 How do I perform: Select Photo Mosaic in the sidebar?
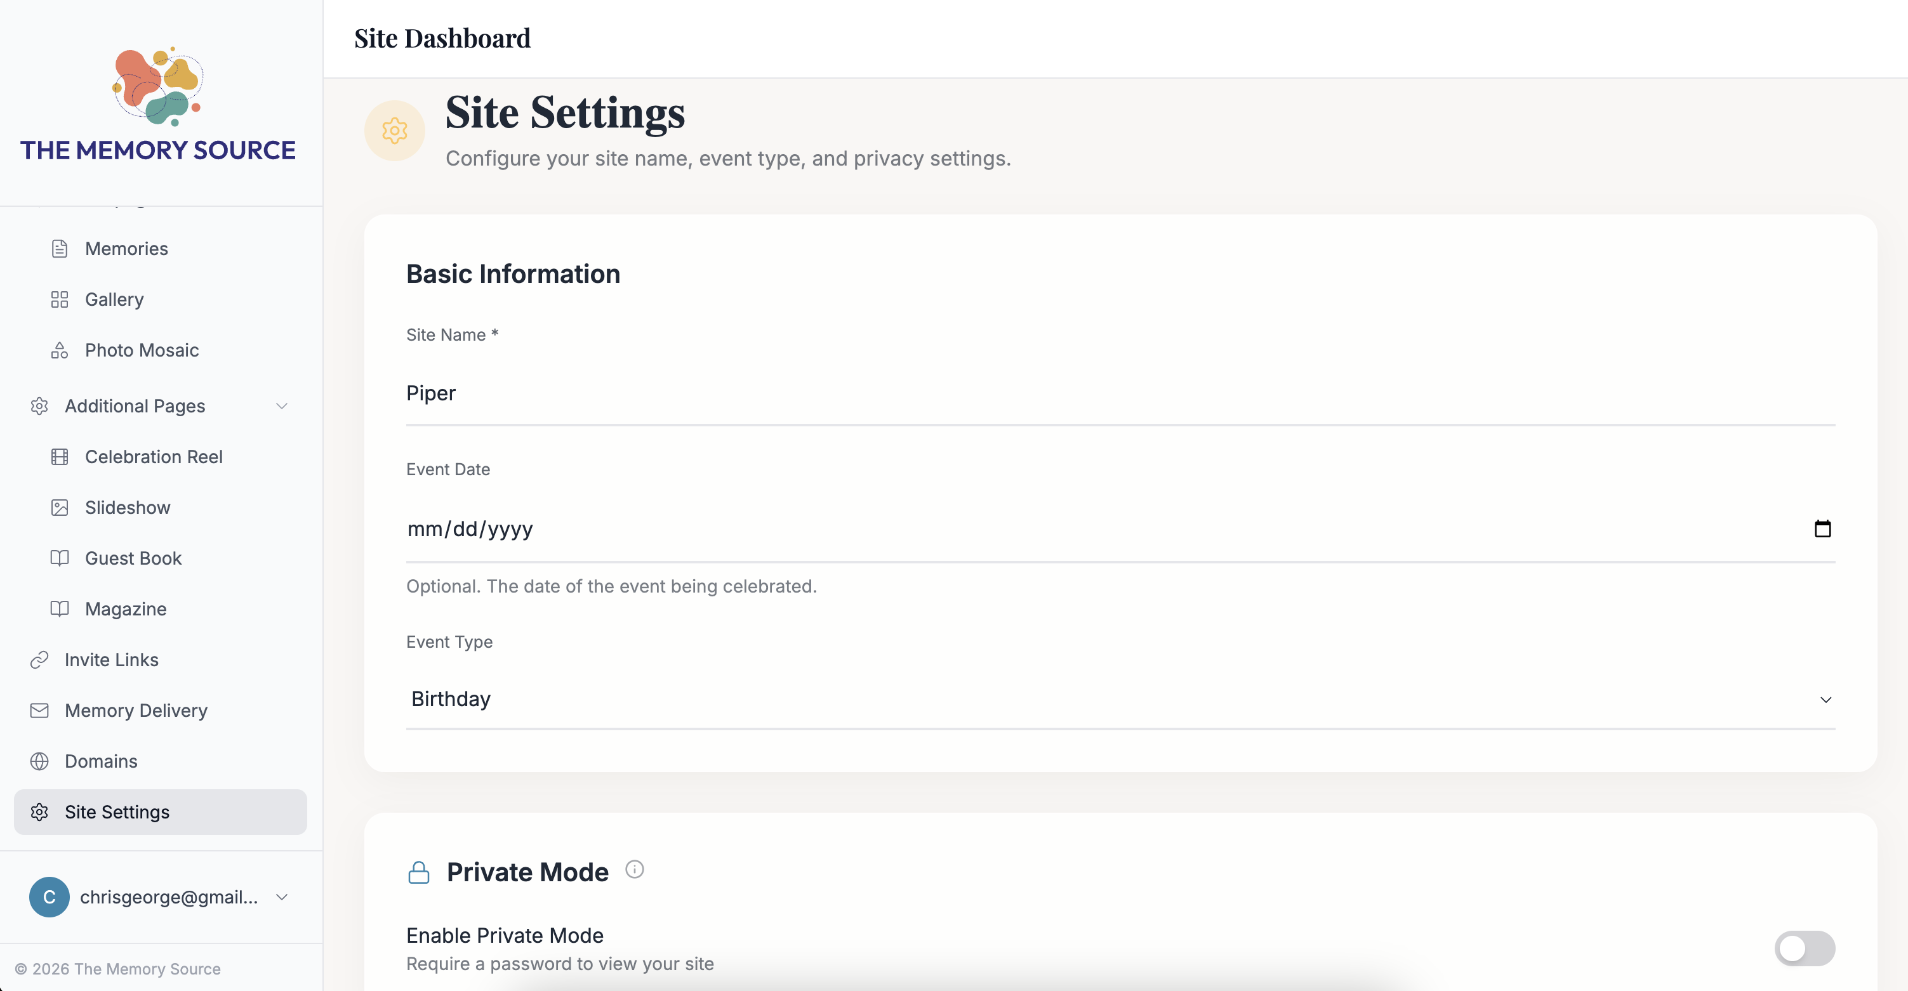click(x=141, y=350)
